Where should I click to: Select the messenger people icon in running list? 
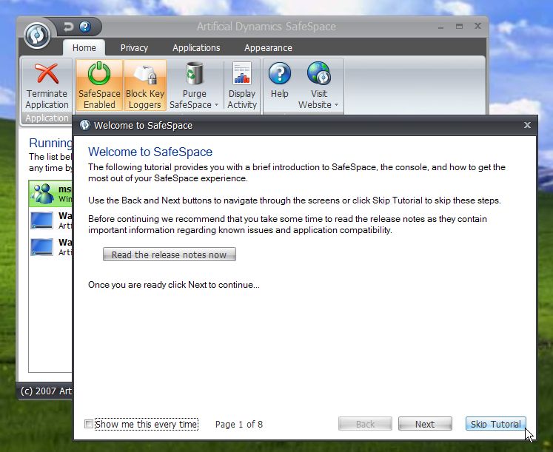point(42,194)
